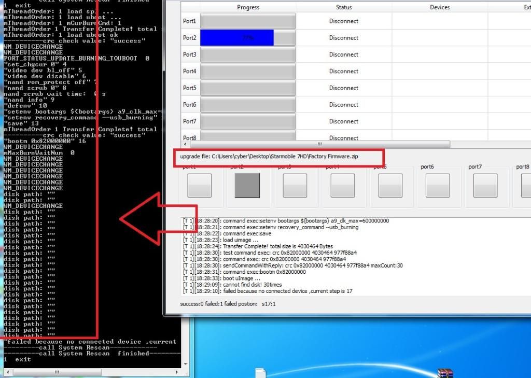Open the WinRAR archive icon on desktop
Image resolution: width=531 pixels, height=378 pixels.
click(445, 373)
